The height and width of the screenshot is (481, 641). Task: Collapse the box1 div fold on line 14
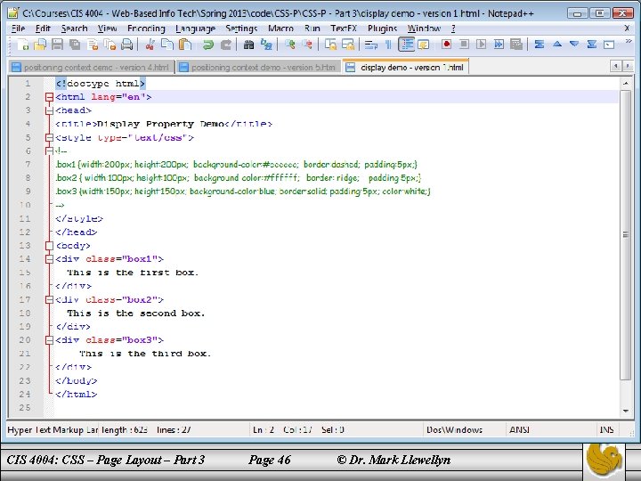click(49, 259)
